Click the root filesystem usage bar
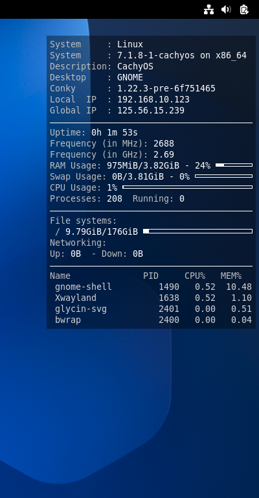The width and height of the screenshot is (259, 498). tap(198, 231)
